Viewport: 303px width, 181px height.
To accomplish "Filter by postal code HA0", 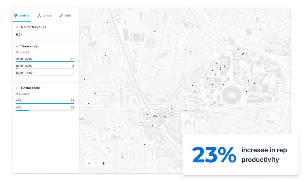I will tap(18, 108).
